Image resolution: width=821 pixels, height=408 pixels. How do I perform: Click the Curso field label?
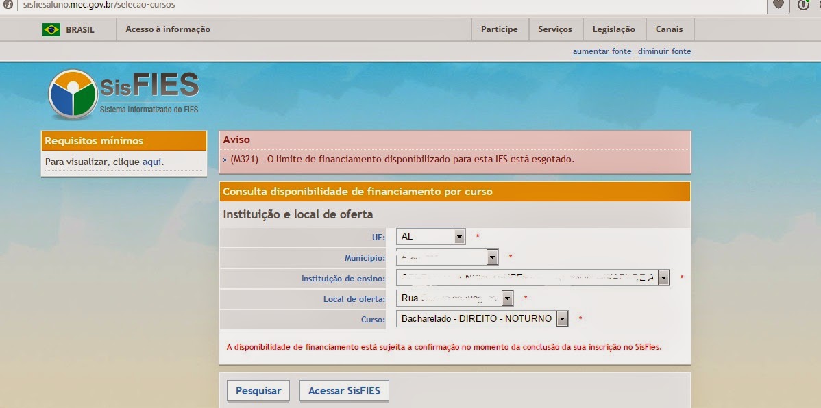coord(373,320)
